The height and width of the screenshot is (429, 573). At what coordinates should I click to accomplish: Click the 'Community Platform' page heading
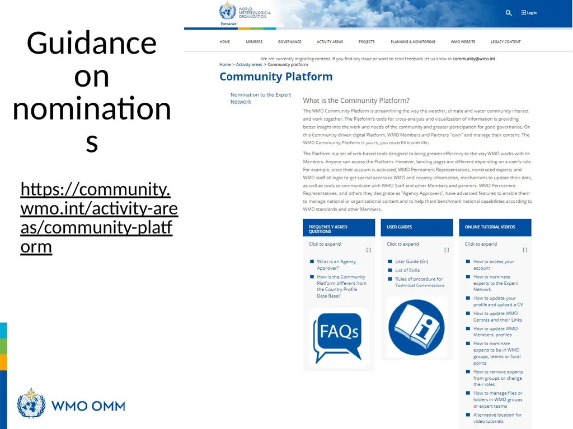click(x=276, y=77)
